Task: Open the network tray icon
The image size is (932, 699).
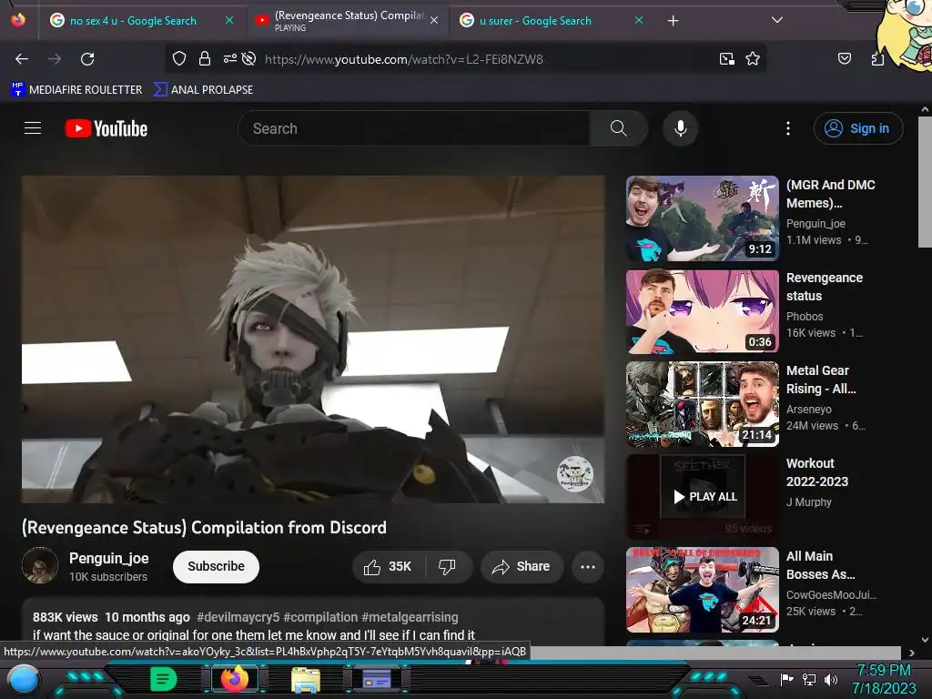Action: 808,679
